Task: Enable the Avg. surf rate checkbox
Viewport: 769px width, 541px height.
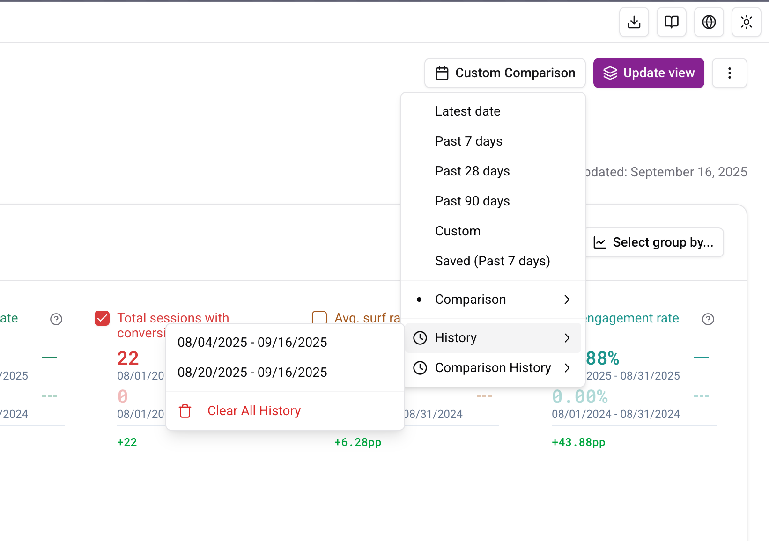Action: tap(319, 318)
